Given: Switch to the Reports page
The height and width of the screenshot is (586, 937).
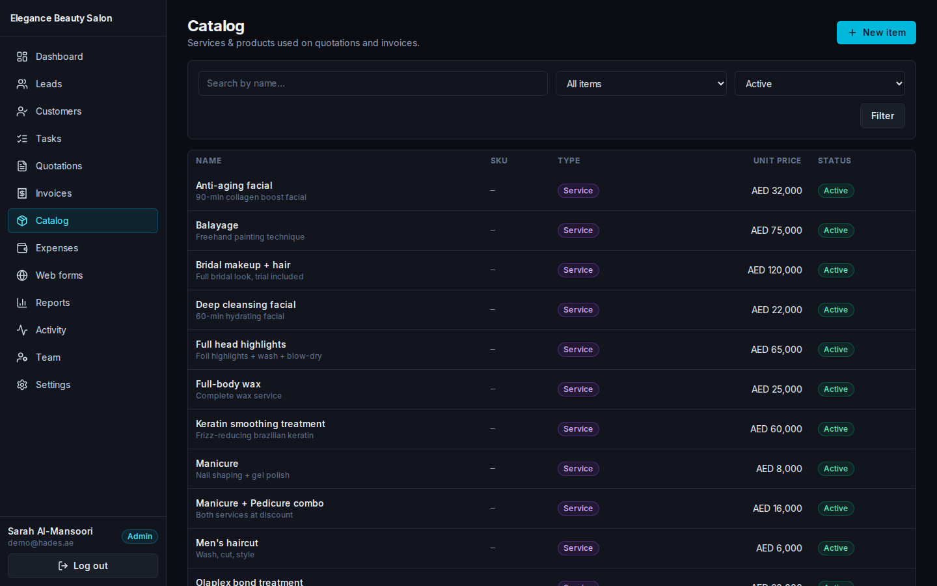Looking at the screenshot, I should [83, 303].
